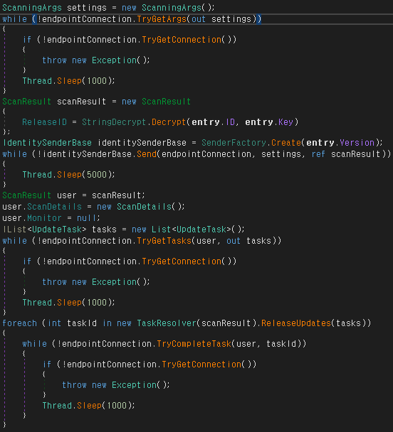This screenshot has height=432, width=393.
Task: Click the scanResult variable in 'user = scanResult'
Action: [117, 195]
